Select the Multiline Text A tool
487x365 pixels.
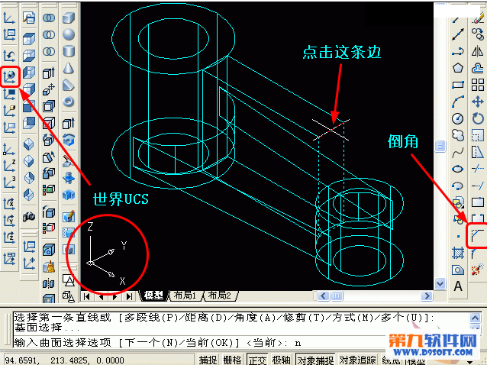tap(458, 286)
